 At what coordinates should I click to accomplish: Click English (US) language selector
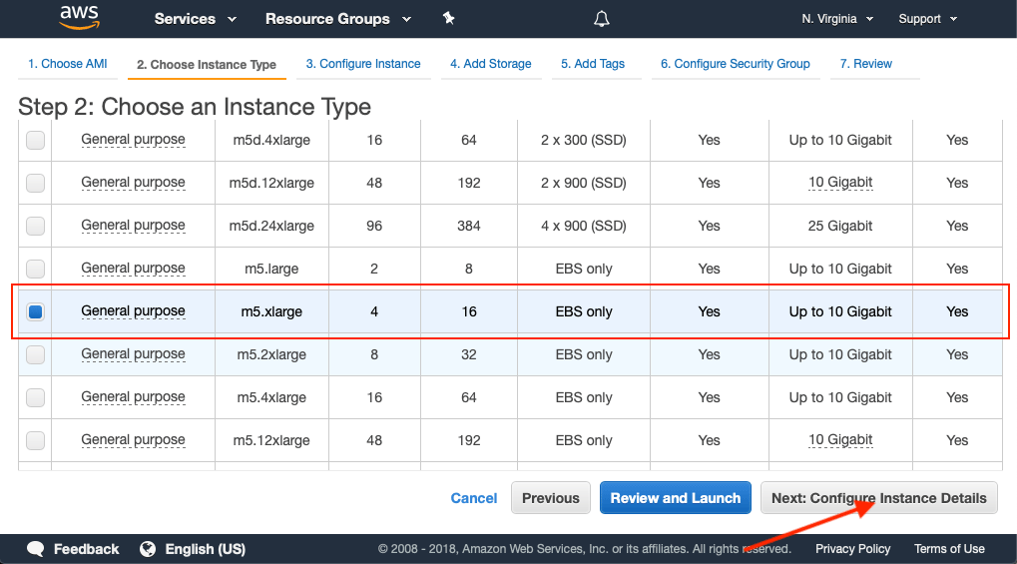click(205, 549)
